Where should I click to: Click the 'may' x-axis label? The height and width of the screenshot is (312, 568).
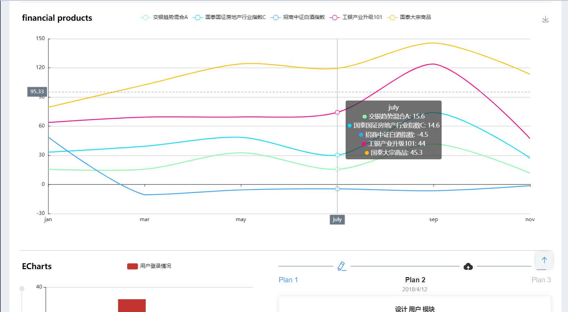pos(241,219)
